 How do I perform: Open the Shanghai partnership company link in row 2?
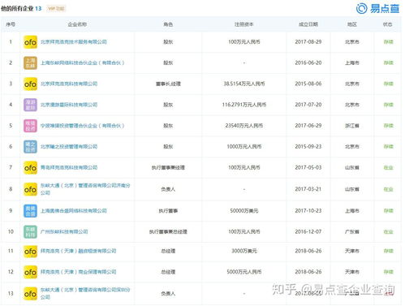83,62
